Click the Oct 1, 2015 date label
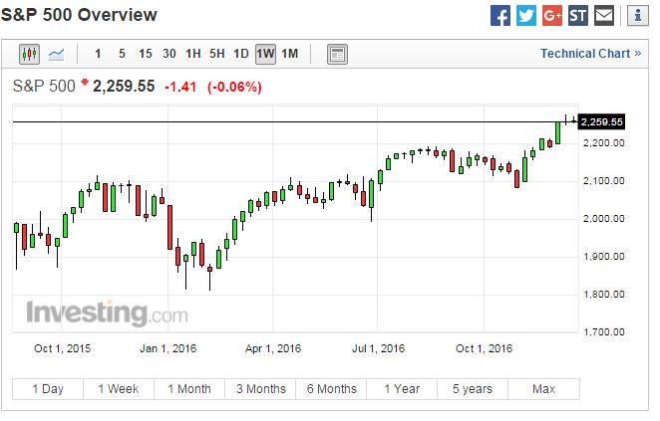This screenshot has width=660, height=421. point(62,348)
